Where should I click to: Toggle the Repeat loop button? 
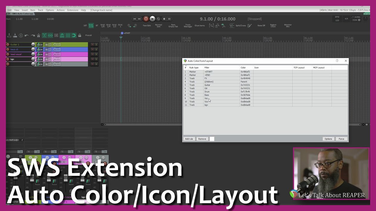tap(158, 19)
